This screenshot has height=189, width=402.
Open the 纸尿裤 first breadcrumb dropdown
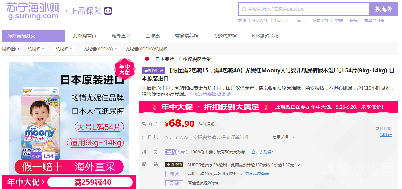click(x=36, y=49)
